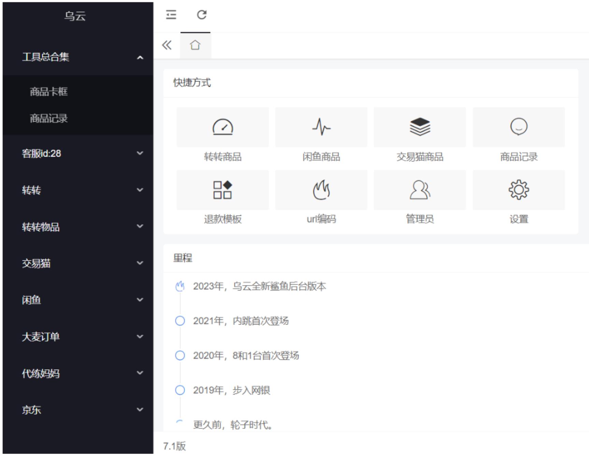
Task: Open the url编码 flame icon
Action: coord(321,190)
